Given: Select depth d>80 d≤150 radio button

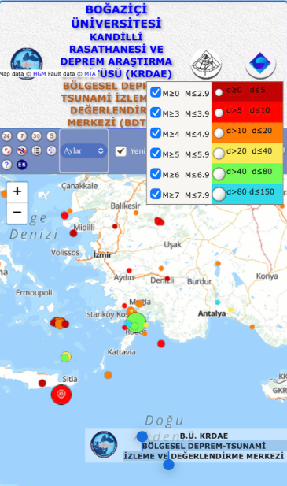Looking at the screenshot, I should (219, 195).
